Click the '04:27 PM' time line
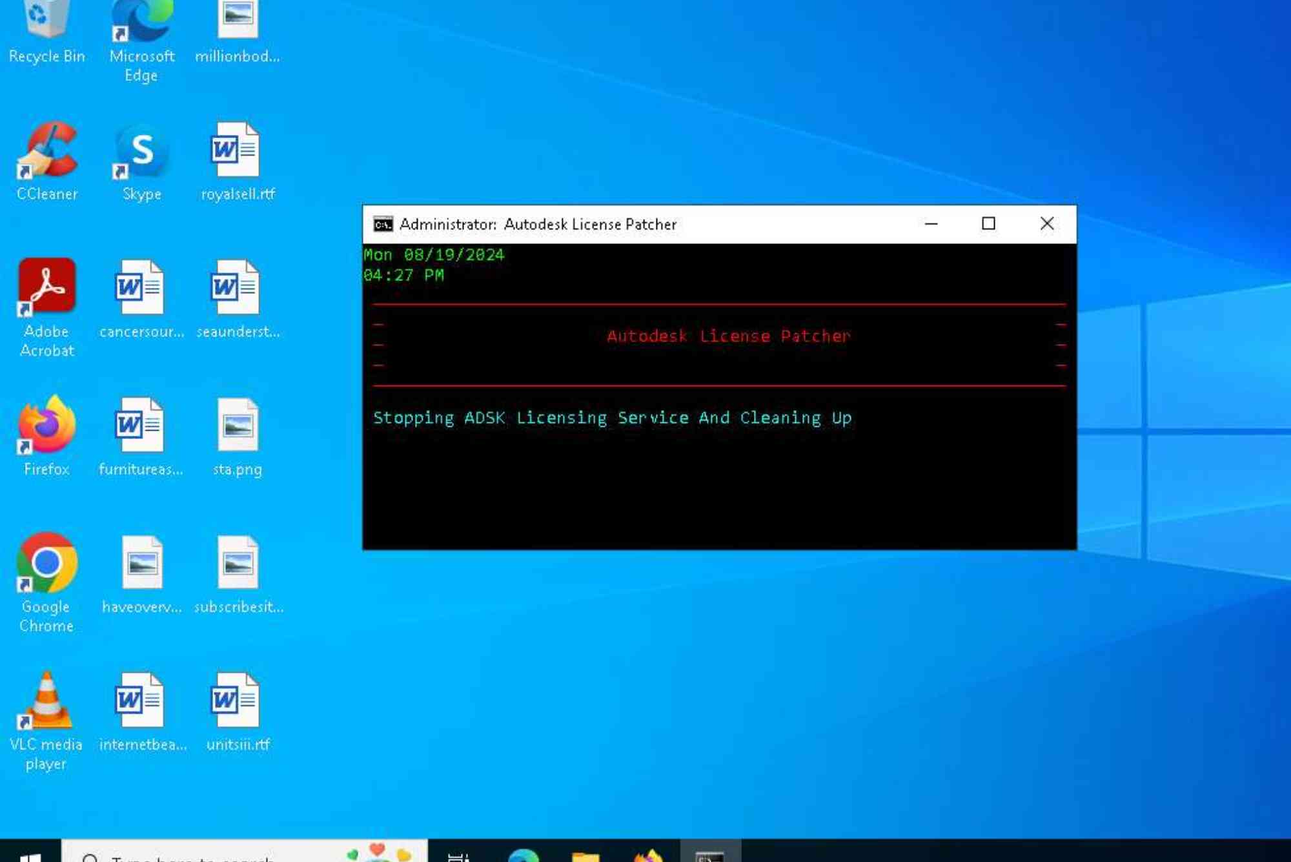1291x862 pixels. pos(404,275)
